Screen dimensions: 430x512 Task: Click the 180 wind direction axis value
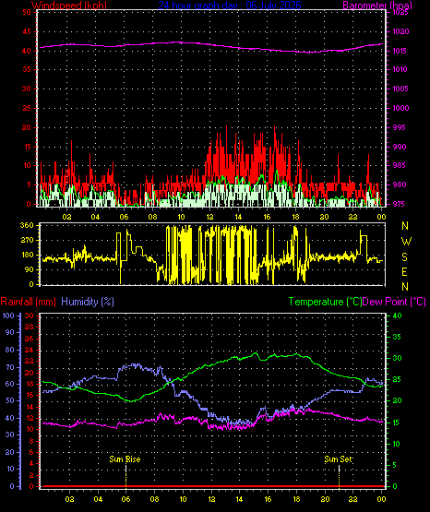pos(27,255)
